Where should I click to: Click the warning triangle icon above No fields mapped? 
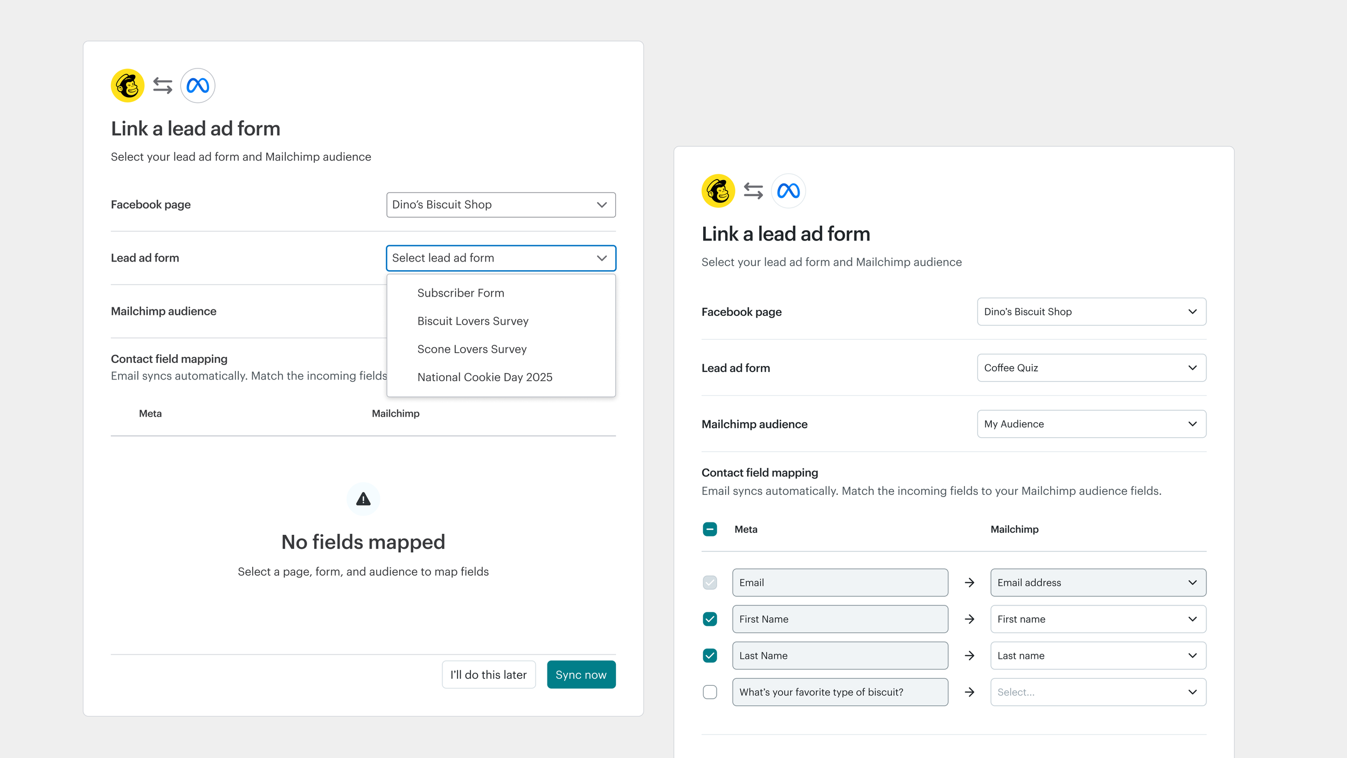363,499
